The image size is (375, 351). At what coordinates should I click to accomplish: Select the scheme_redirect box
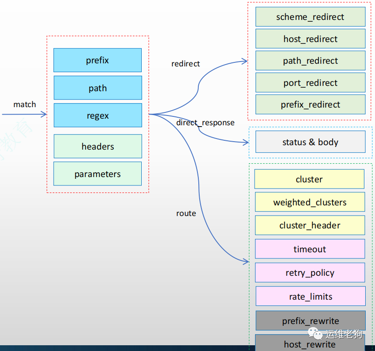(x=310, y=17)
